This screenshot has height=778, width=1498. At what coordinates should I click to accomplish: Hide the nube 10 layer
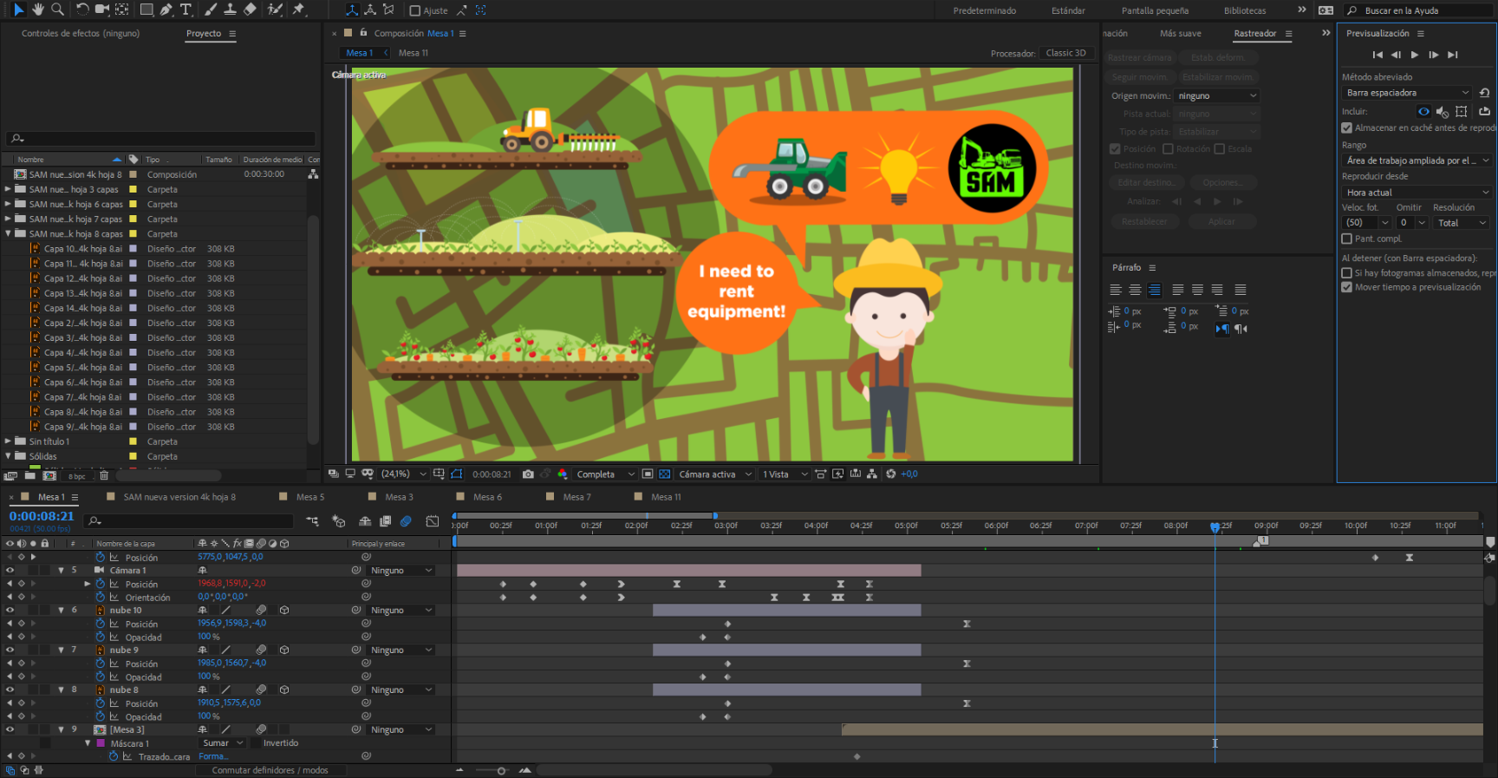10,611
